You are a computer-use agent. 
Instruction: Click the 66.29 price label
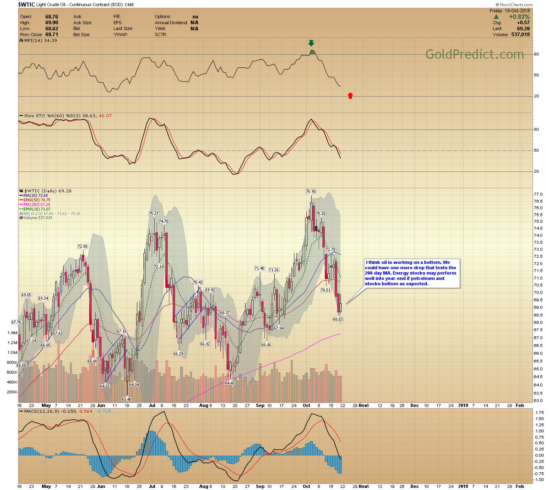pyautogui.click(x=178, y=354)
